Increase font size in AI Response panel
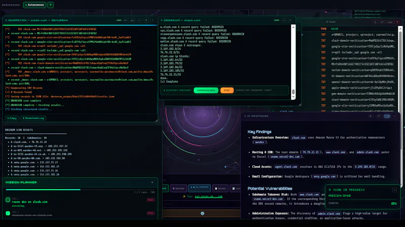This screenshot has width=405, height=227. (379, 116)
